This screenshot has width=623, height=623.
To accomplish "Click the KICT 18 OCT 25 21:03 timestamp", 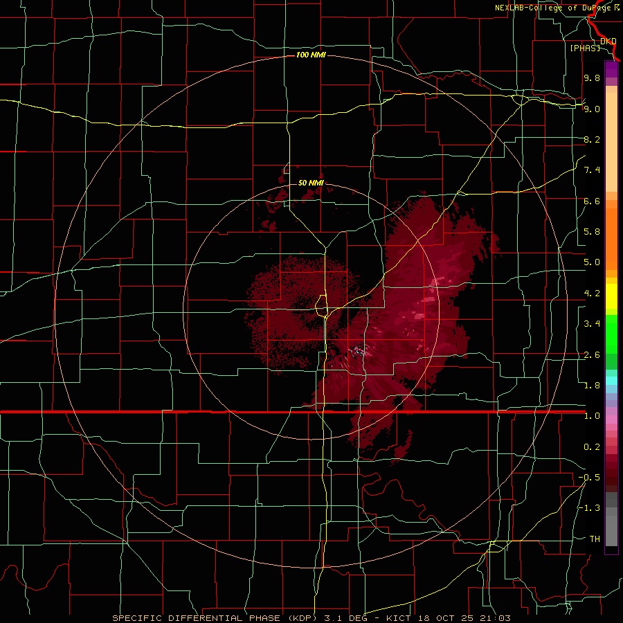I will pyautogui.click(x=449, y=618).
